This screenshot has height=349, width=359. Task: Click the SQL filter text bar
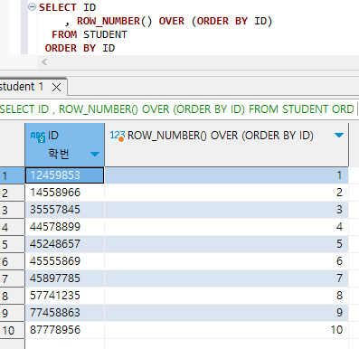click(x=178, y=109)
